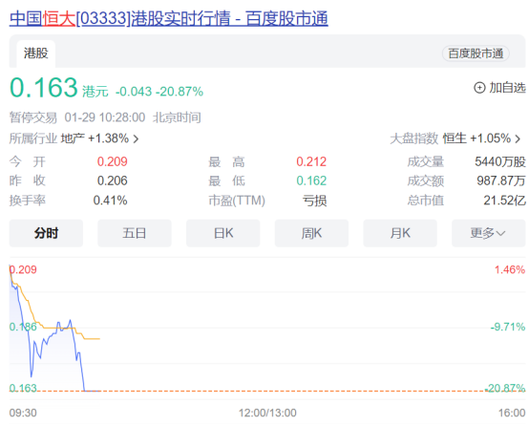This screenshot has height=425, width=529.
Task: Open the 中国恒大[03333]港股实时行情 title link
Action: (x=169, y=18)
